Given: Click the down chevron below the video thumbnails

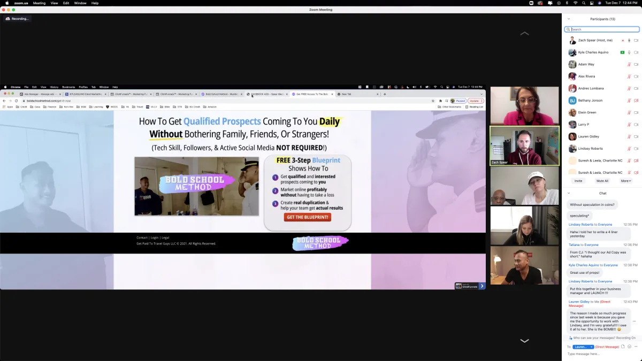Looking at the screenshot, I should (524, 341).
